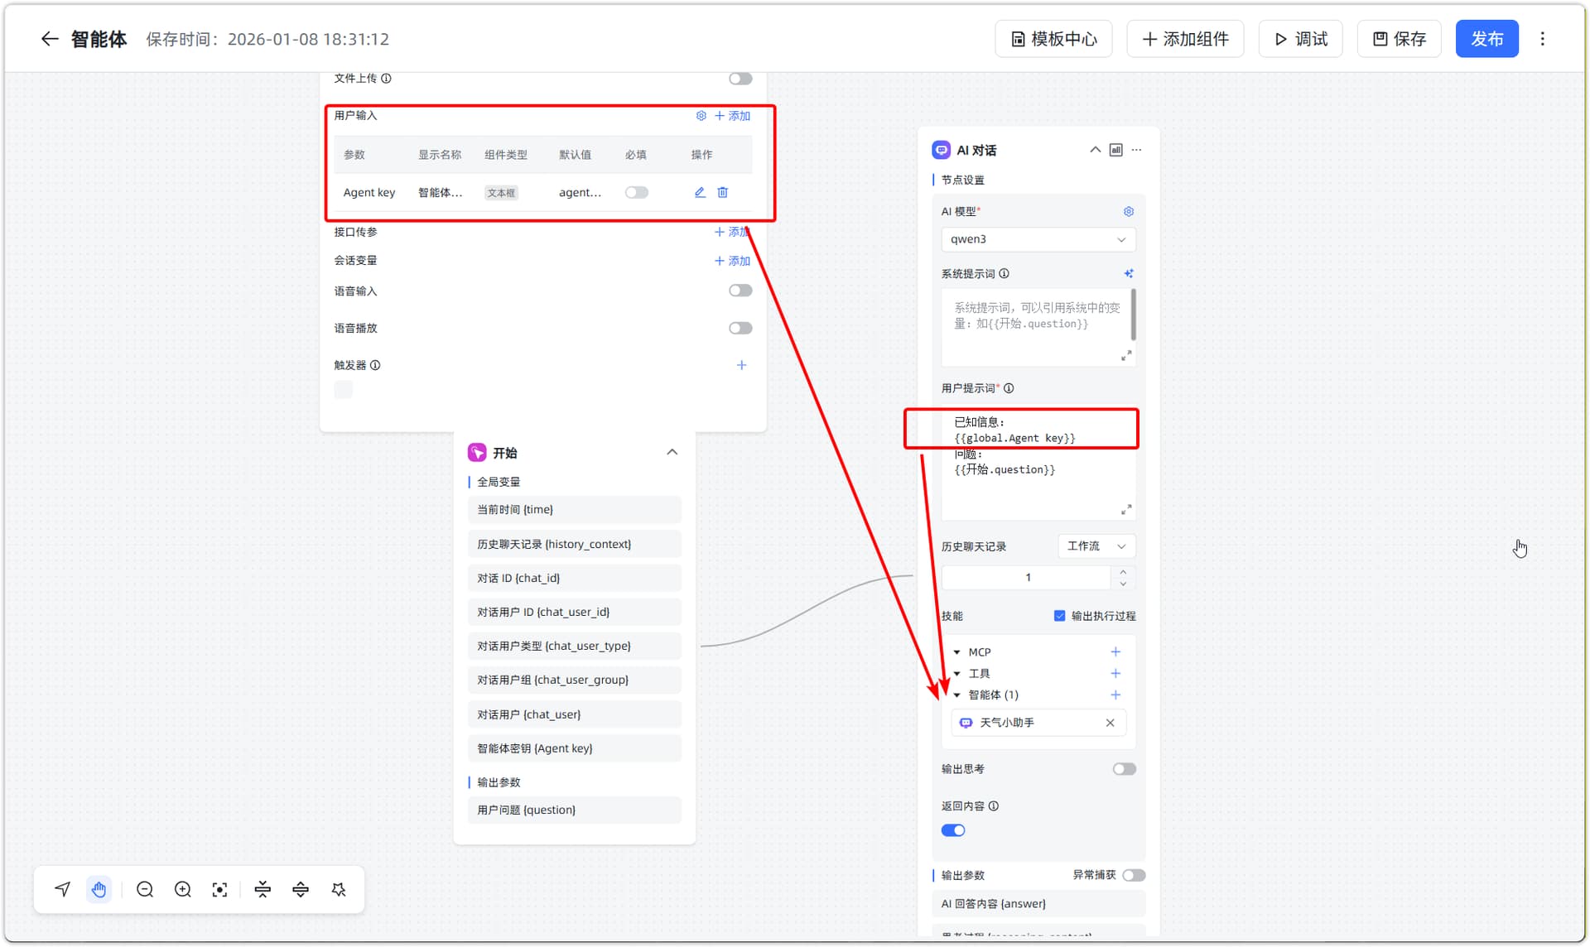Click the back arrow next to 智能体
The height and width of the screenshot is (947, 1590).
tap(50, 39)
